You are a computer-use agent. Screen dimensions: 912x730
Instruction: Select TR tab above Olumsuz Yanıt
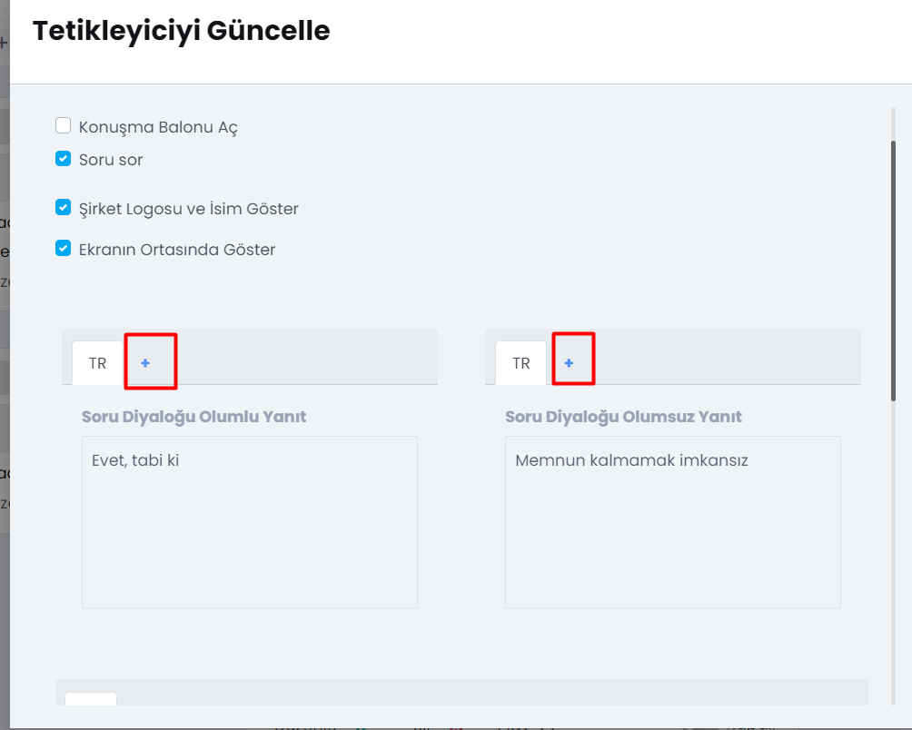tap(520, 363)
